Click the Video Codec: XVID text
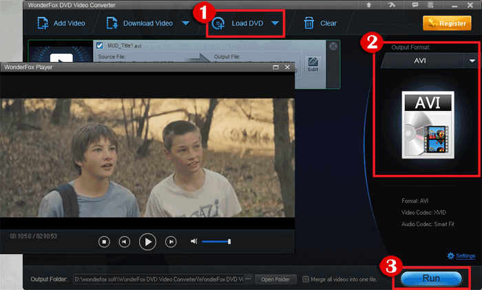482x290 pixels. [x=423, y=212]
